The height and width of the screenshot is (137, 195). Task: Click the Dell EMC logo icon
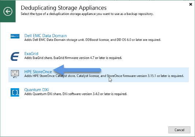(x=15, y=36)
